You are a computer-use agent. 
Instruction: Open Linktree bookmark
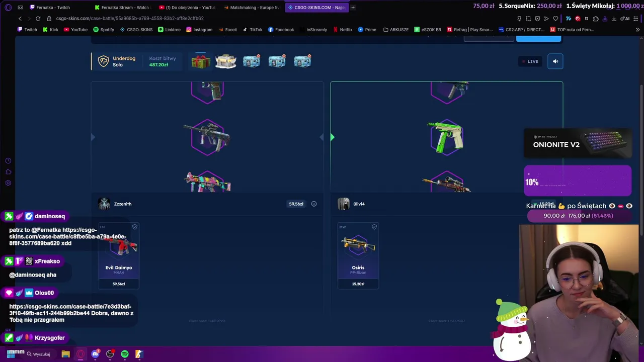click(x=169, y=30)
